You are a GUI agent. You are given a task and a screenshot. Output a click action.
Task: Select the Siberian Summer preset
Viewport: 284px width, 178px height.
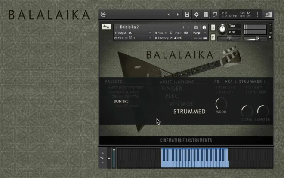click(x=124, y=92)
